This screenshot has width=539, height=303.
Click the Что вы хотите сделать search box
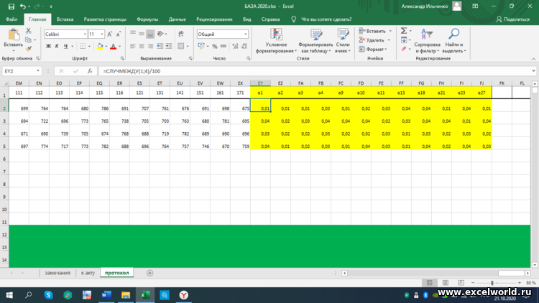(x=326, y=19)
